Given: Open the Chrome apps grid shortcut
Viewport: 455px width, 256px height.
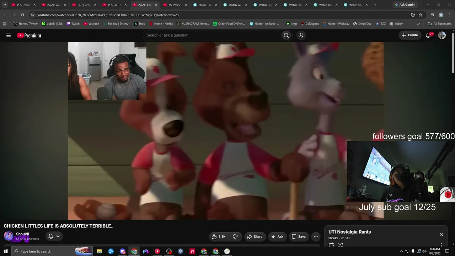Looking at the screenshot, I should pyautogui.click(x=5, y=24).
